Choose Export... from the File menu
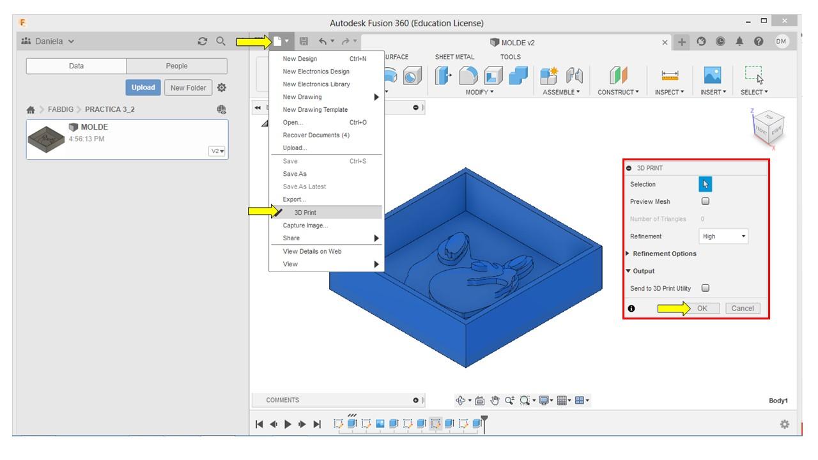This screenshot has height=460, width=818. tap(326, 199)
